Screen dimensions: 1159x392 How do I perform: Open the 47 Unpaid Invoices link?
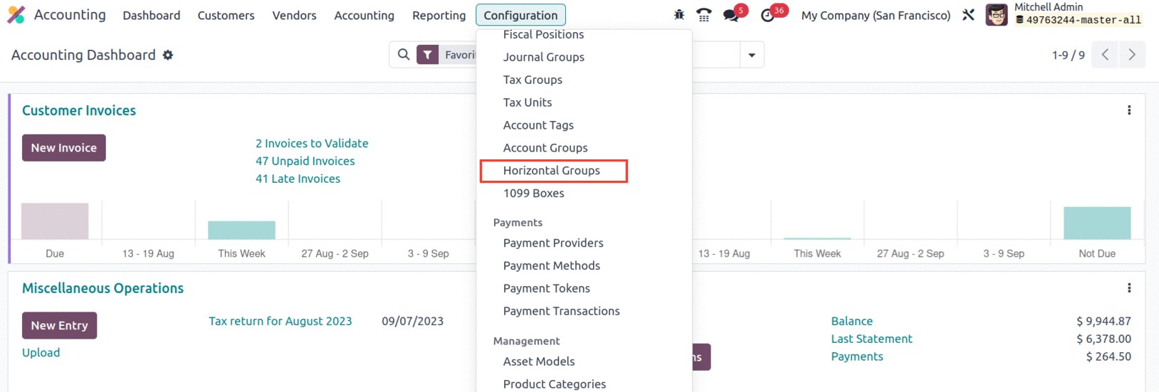(x=305, y=161)
